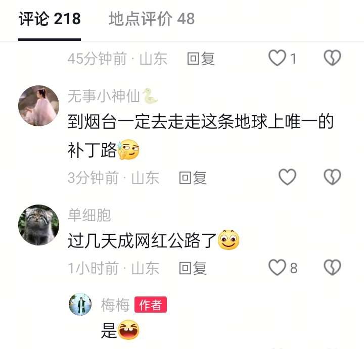Dislike 单细胞's comment with broken heart
Viewport: 364px width, 349px height.
tap(332, 267)
